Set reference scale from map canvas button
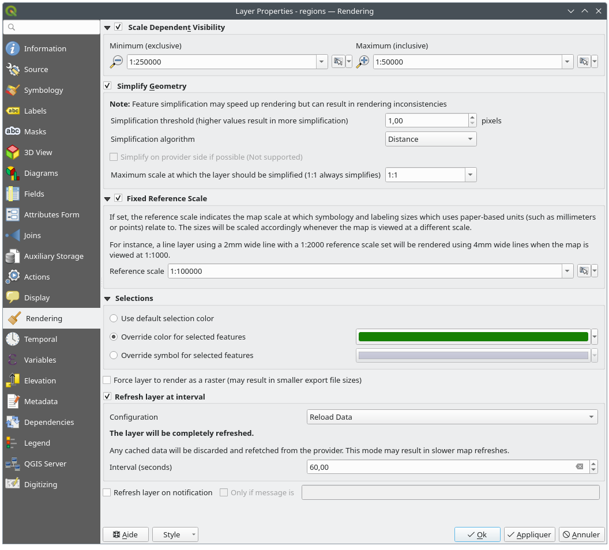The height and width of the screenshot is (550, 609). coord(584,271)
